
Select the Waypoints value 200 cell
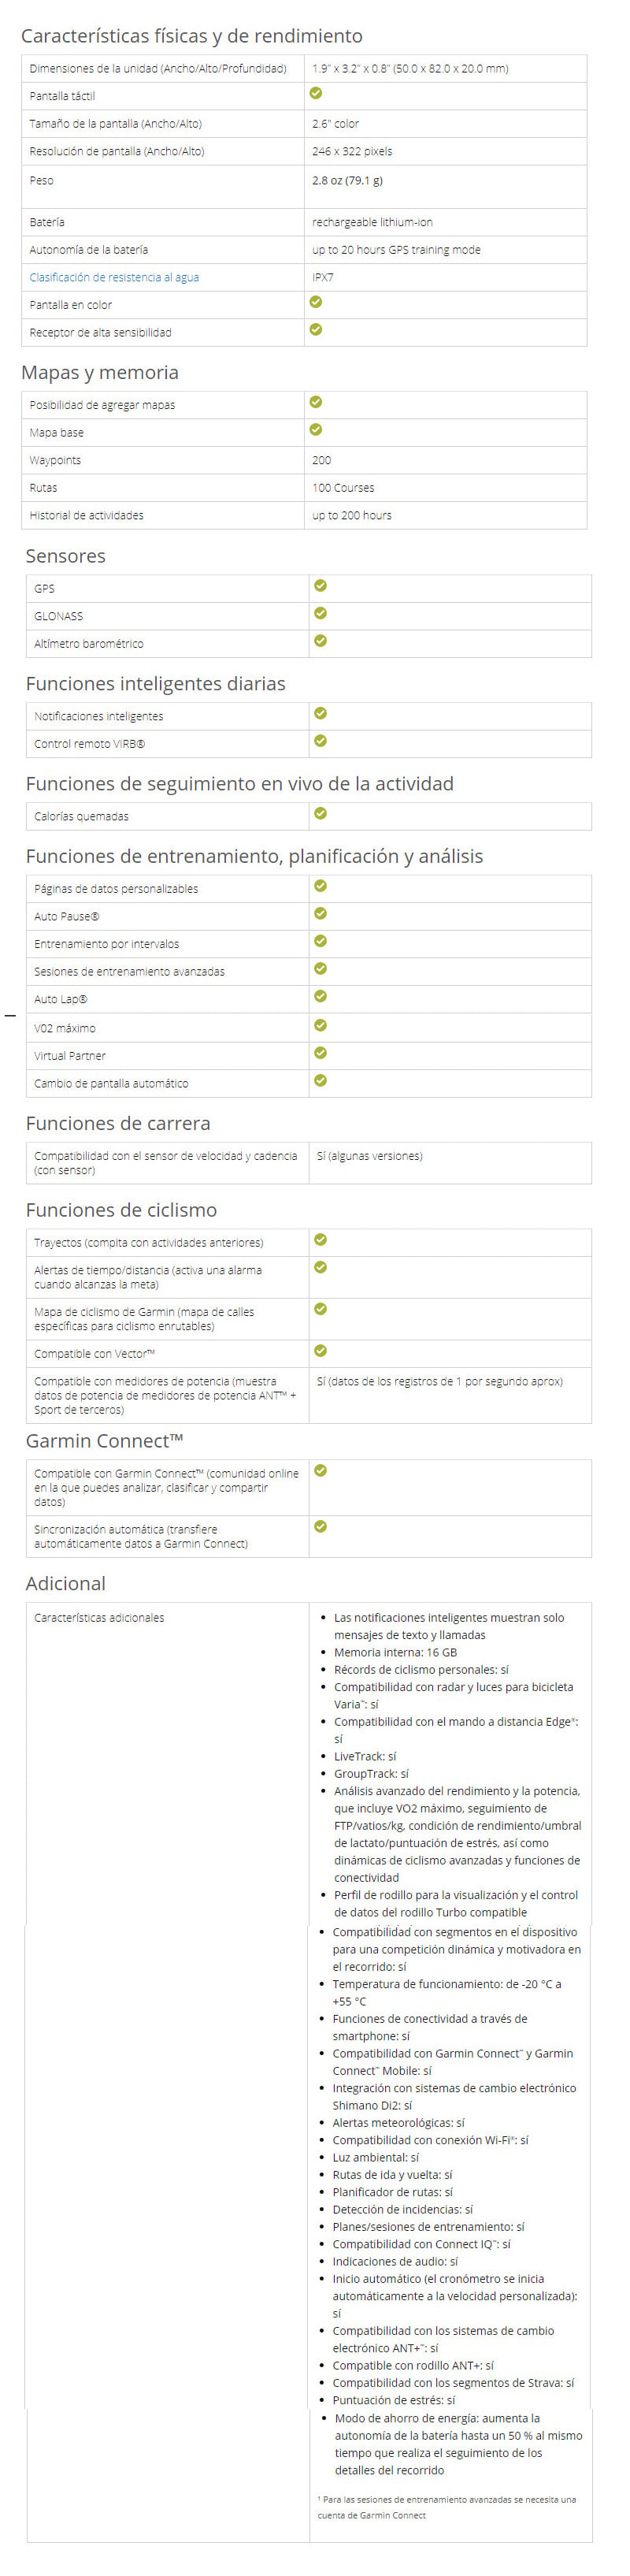(x=445, y=460)
